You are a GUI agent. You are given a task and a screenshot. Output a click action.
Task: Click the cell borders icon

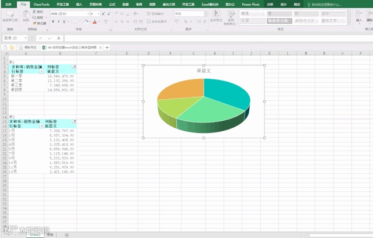[75, 22]
